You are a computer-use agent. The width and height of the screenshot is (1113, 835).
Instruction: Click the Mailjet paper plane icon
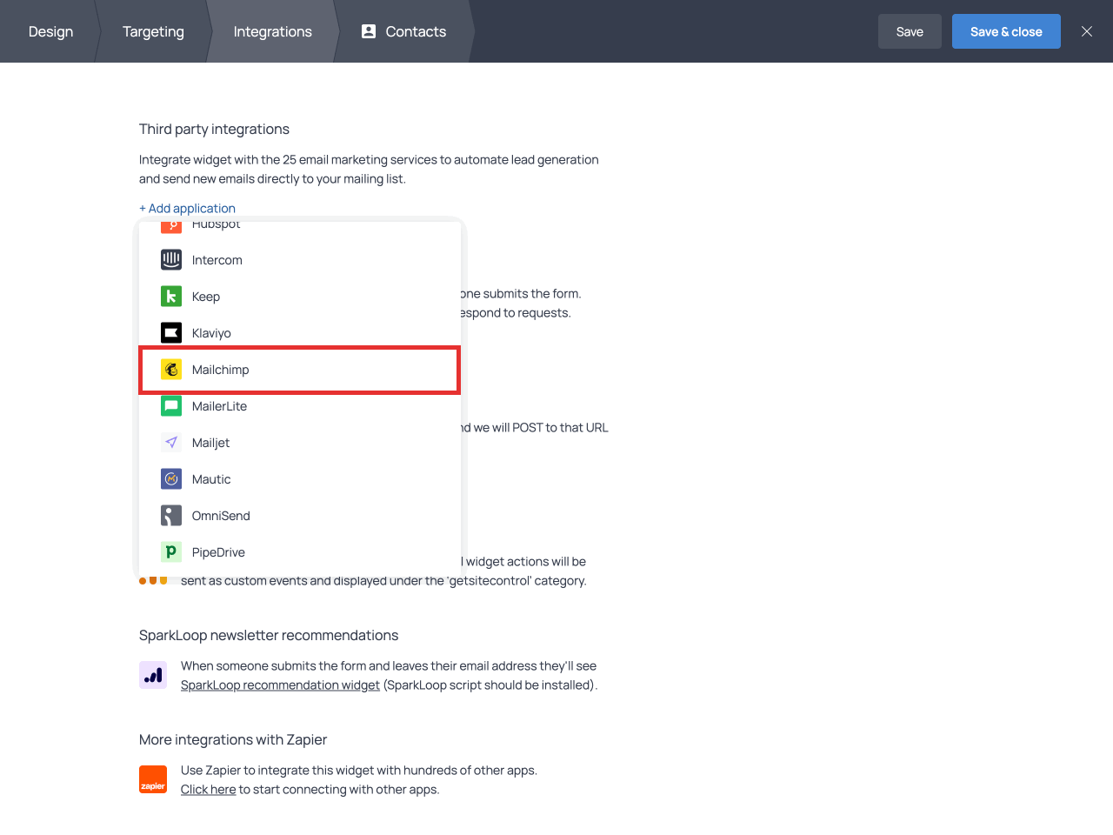point(171,443)
